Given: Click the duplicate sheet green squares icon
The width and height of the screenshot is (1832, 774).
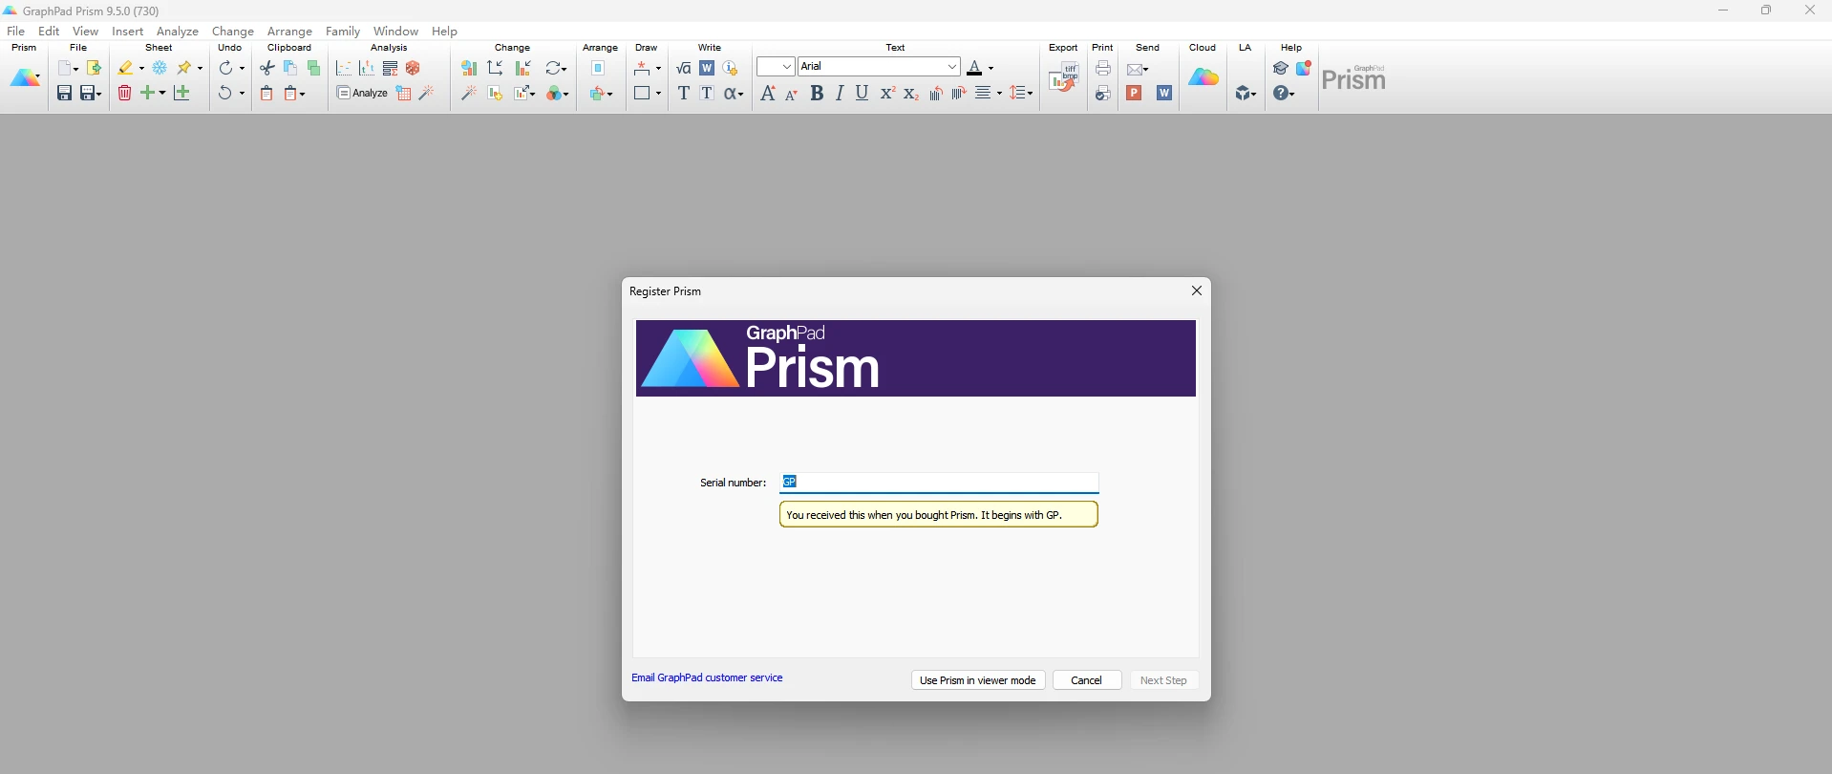Looking at the screenshot, I should coord(314,68).
